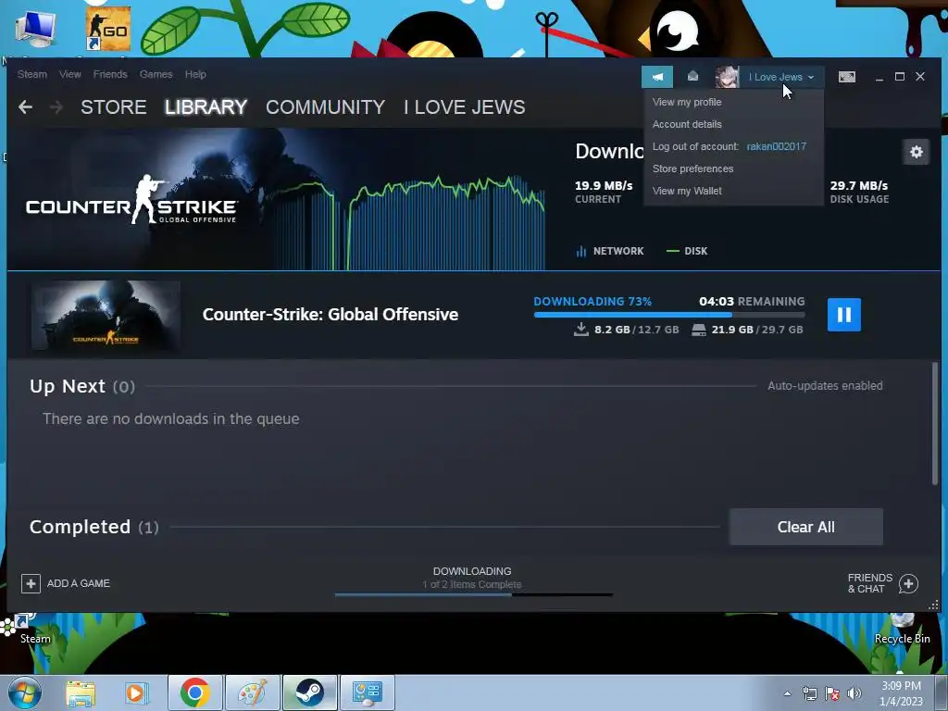Click ADD A GAME label
Screen dimensions: 948x711
[x=79, y=583]
